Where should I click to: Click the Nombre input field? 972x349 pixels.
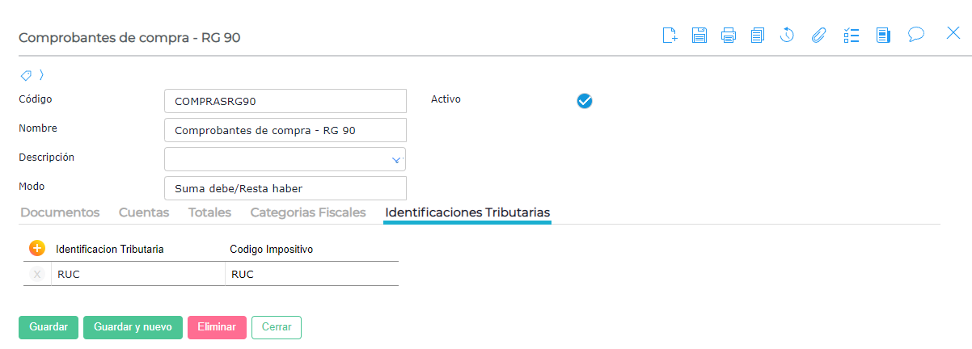tap(285, 130)
